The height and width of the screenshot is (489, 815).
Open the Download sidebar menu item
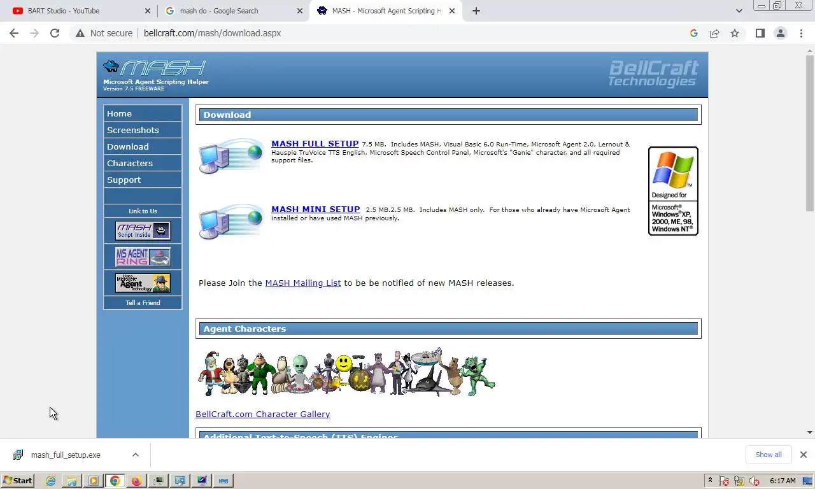pos(143,146)
